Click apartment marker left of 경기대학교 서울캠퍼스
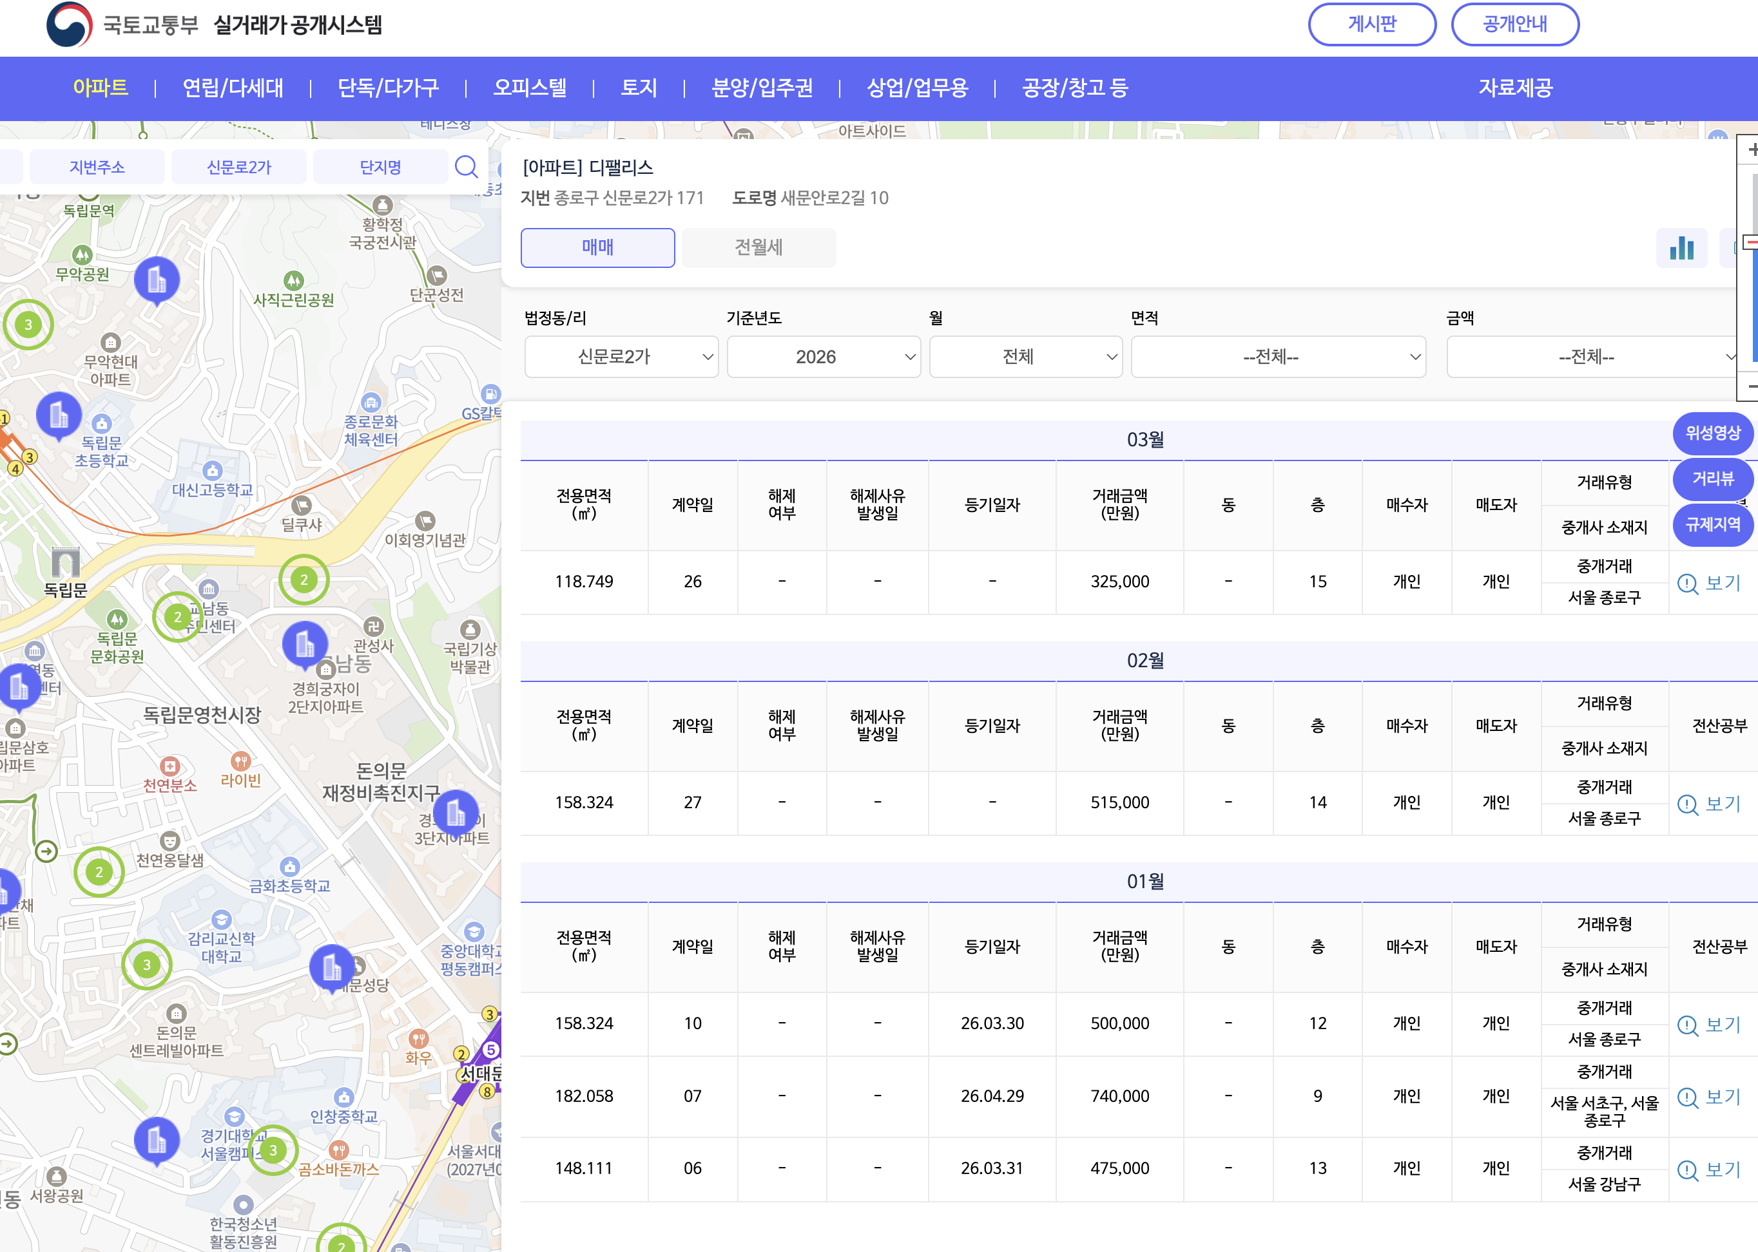Screen dimensions: 1758x1252 pos(157,1140)
